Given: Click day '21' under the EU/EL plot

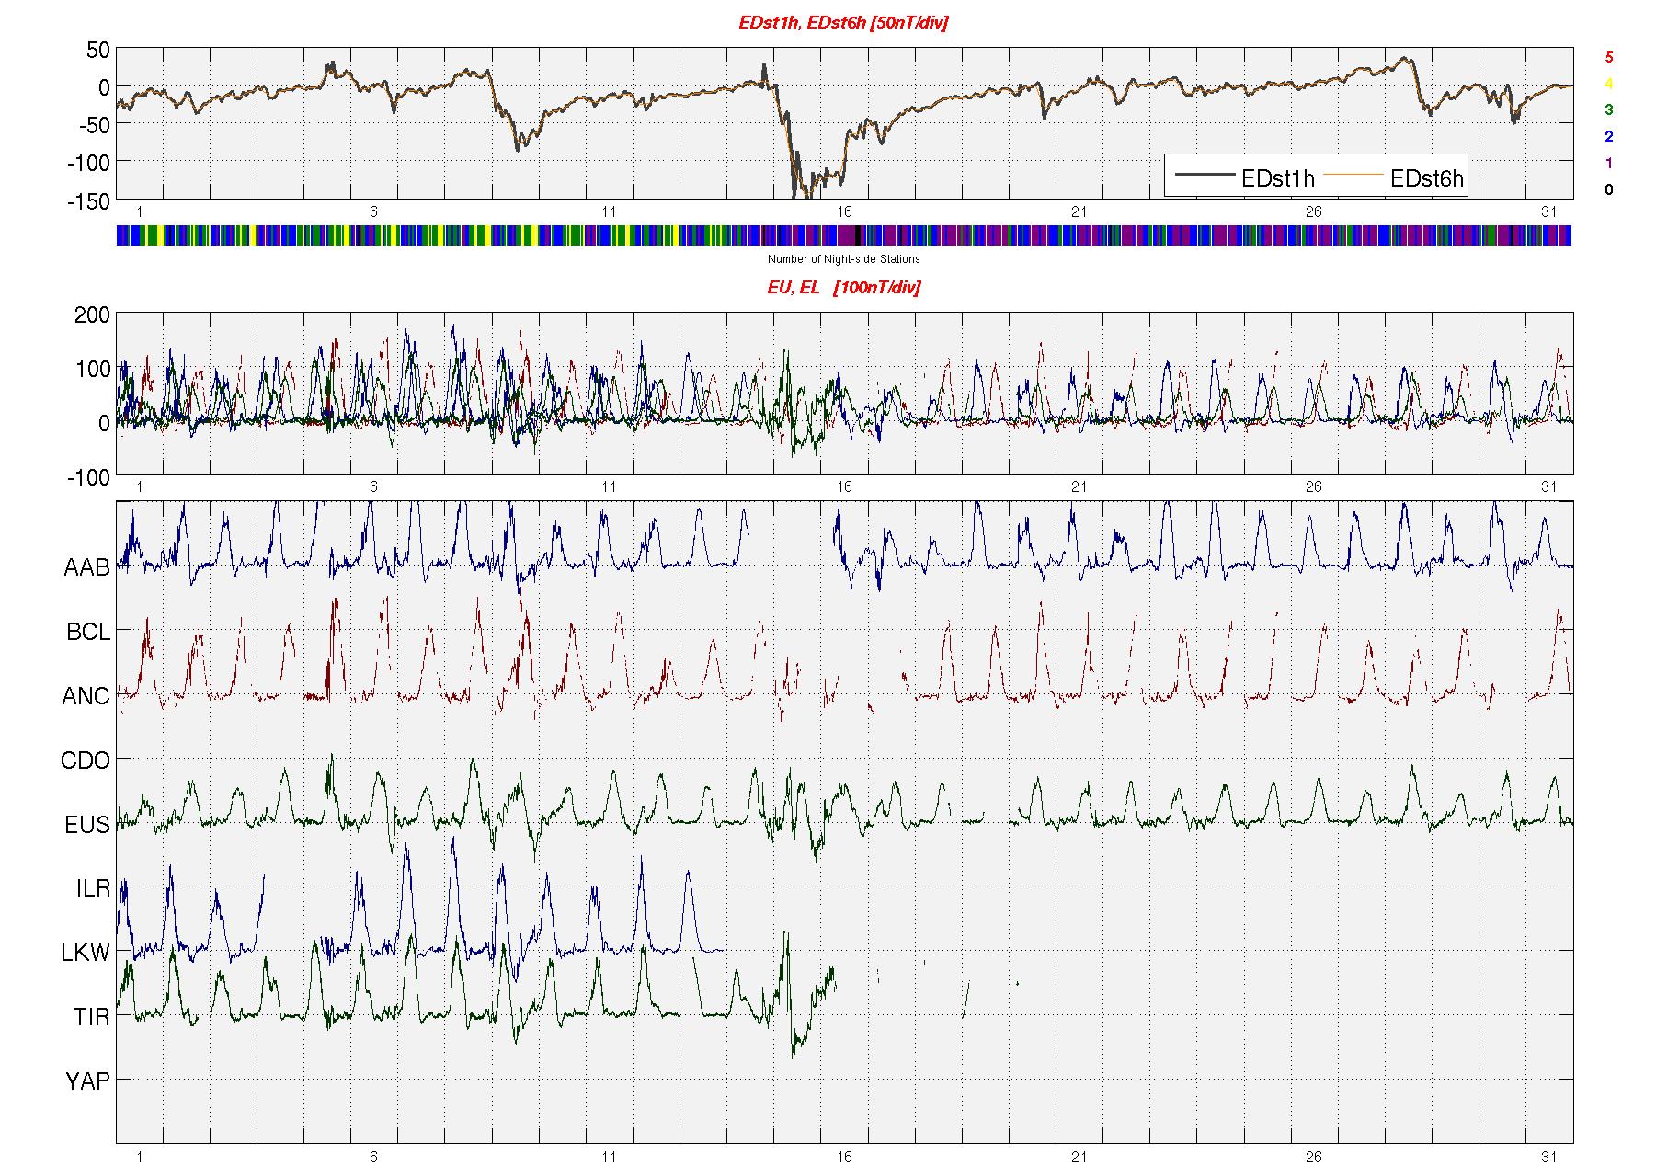Looking at the screenshot, I should coord(1079,486).
